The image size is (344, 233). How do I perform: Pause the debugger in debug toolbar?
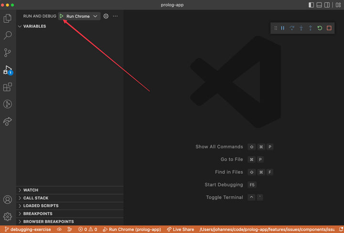click(x=282, y=28)
